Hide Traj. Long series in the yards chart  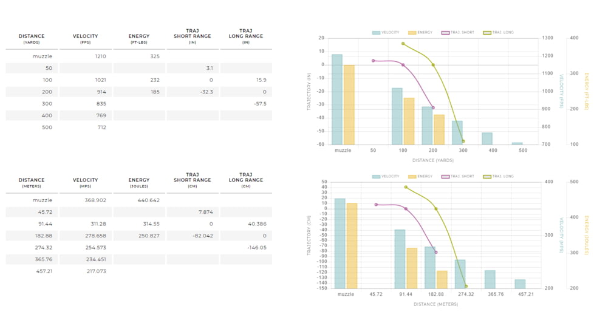(x=498, y=33)
